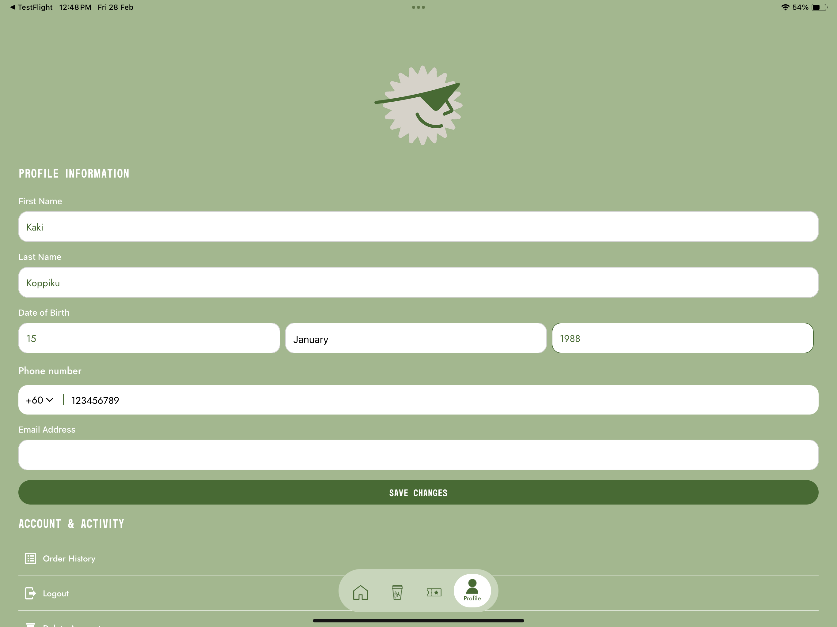Open the +60 country code dropdown
This screenshot has height=627, width=837.
39,400
